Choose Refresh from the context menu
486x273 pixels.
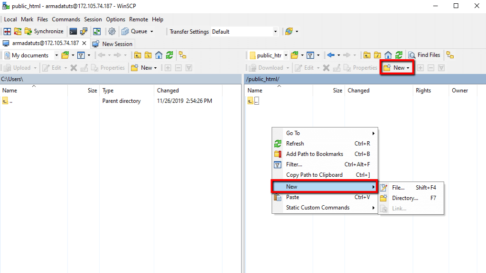325,144
